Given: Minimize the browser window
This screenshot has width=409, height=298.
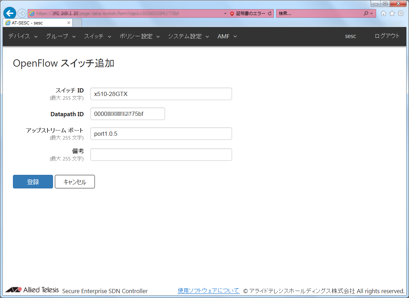Looking at the screenshot, I should point(375,3).
